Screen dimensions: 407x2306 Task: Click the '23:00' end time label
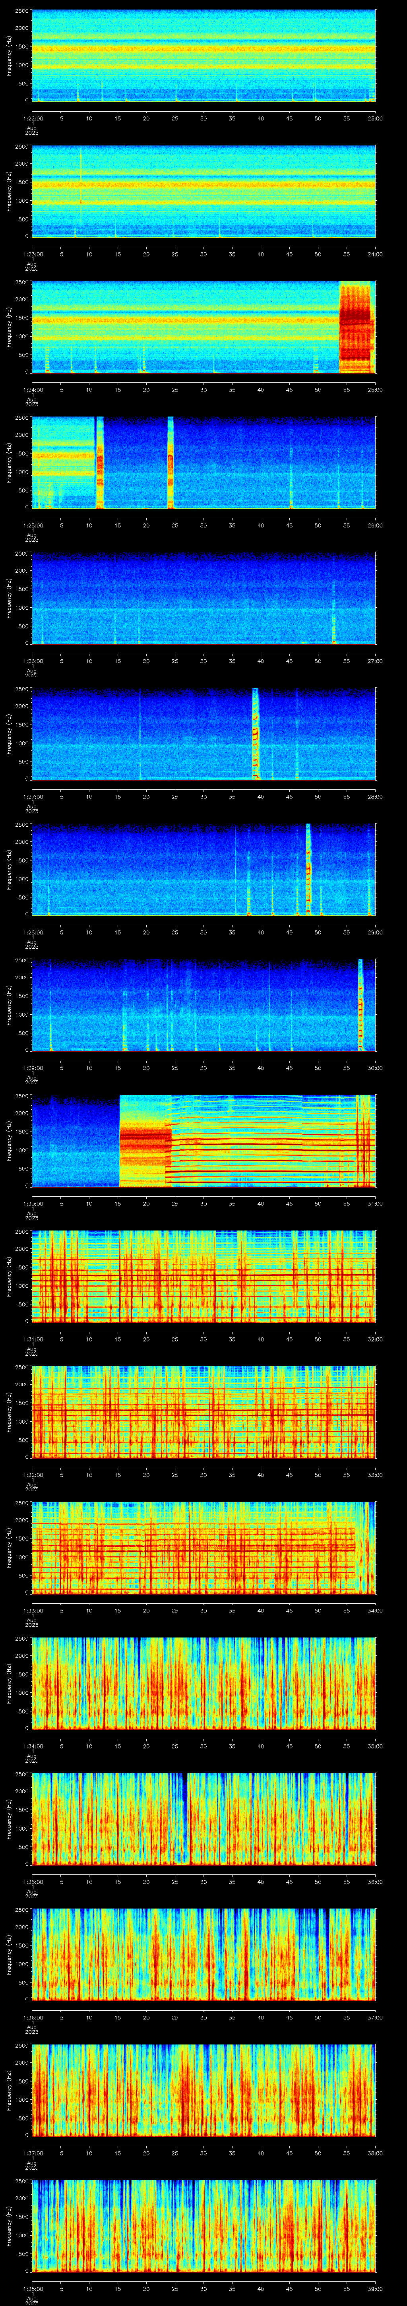pyautogui.click(x=375, y=118)
